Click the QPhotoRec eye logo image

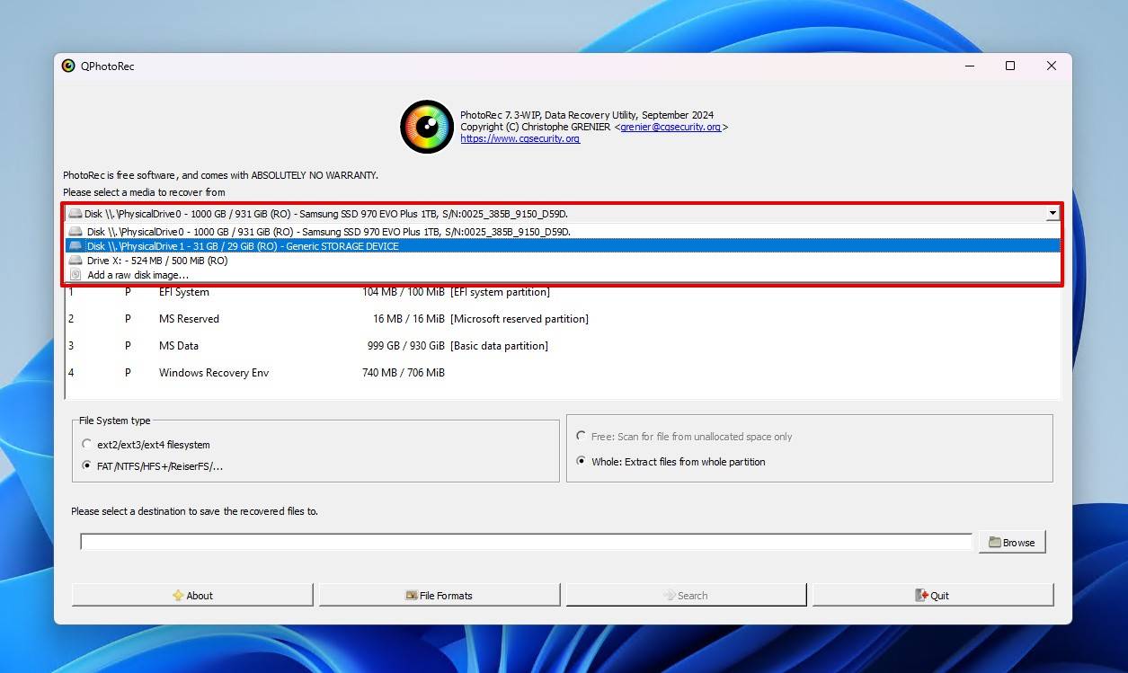click(426, 127)
